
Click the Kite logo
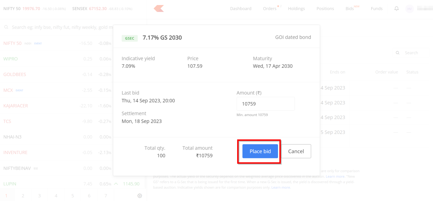(x=158, y=8)
